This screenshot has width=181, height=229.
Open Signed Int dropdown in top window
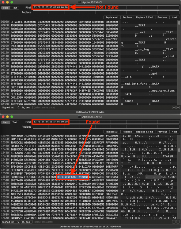(x=10, y=107)
